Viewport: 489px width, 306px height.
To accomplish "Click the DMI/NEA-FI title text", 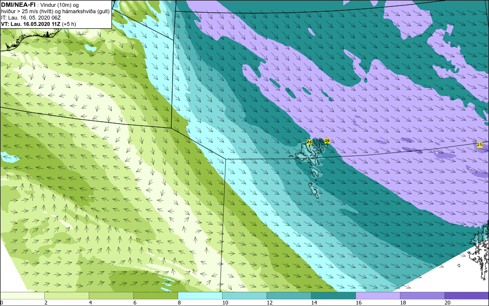I will point(18,5).
